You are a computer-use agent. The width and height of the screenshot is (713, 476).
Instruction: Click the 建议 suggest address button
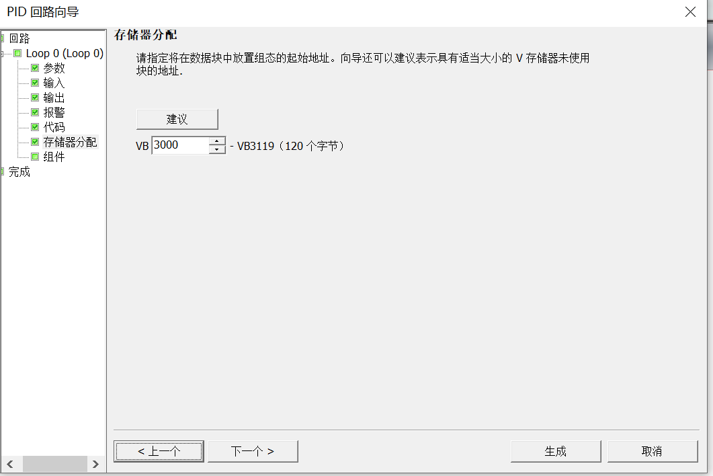tap(177, 119)
